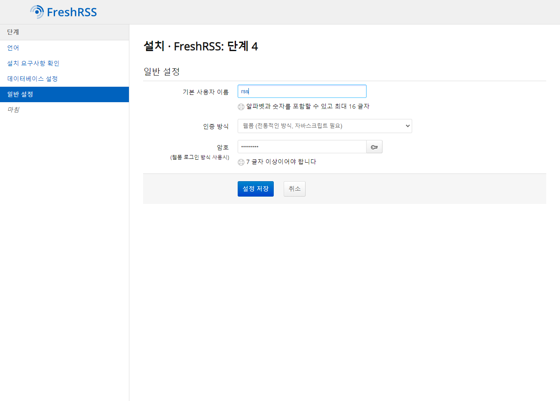Click the 인증 방식 label
The width and height of the screenshot is (560, 401).
coord(216,126)
